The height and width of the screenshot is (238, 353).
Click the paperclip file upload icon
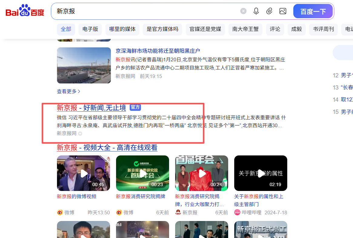click(269, 11)
